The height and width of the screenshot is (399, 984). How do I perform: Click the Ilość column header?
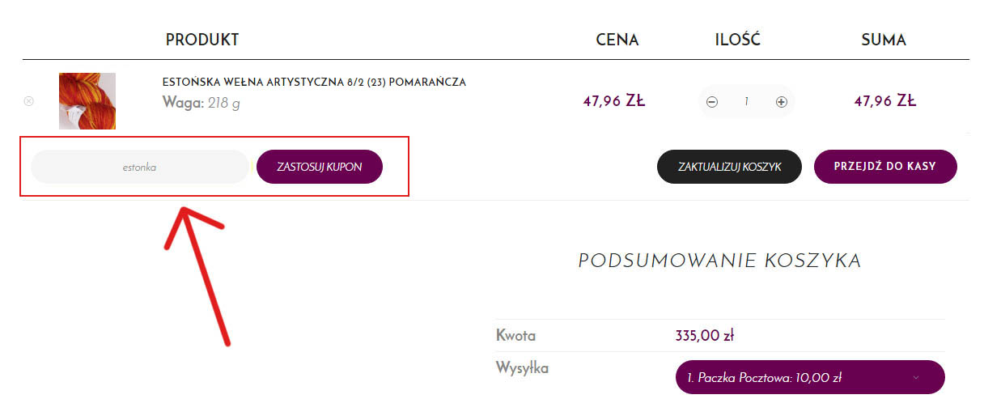click(x=738, y=40)
